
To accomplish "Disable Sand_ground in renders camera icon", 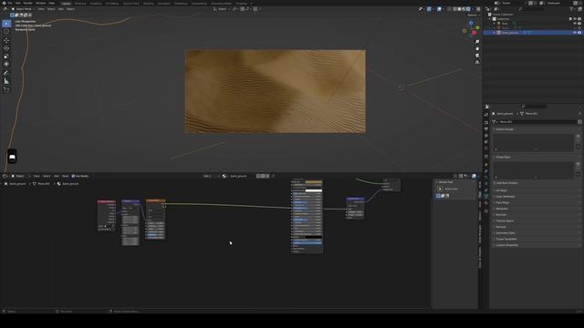I will (579, 33).
